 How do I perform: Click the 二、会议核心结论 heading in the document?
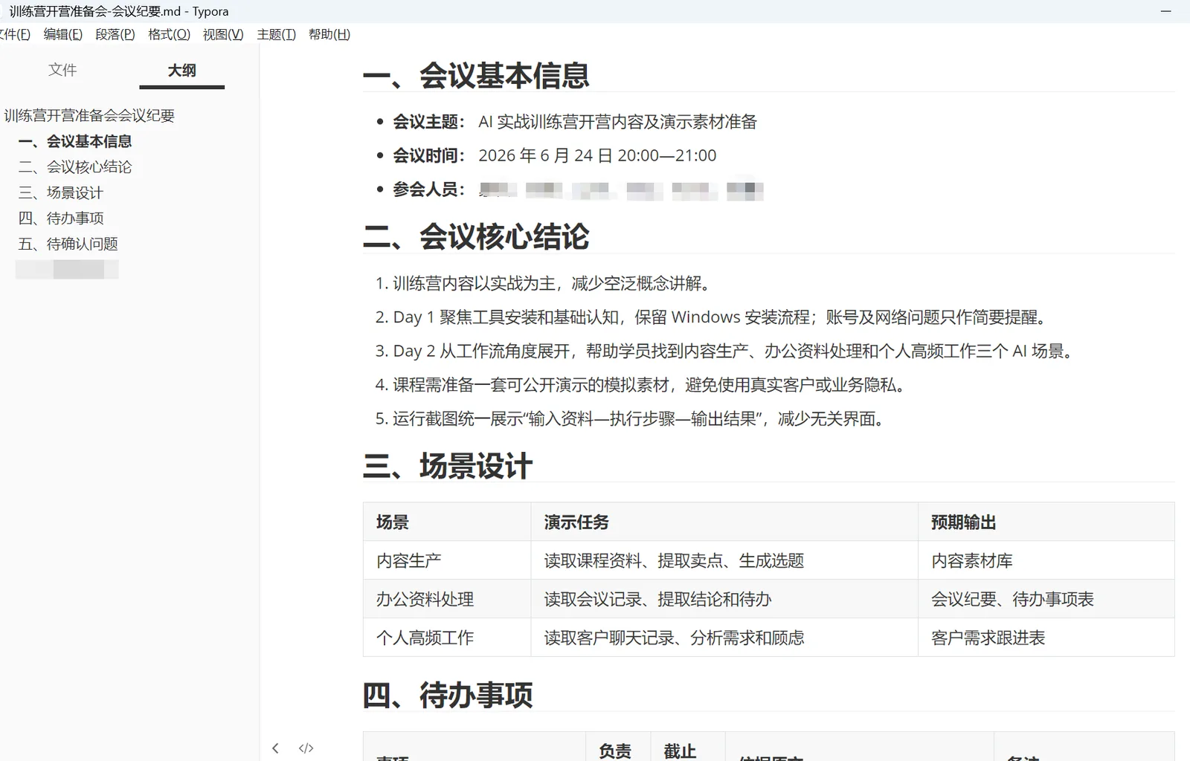[x=476, y=237]
